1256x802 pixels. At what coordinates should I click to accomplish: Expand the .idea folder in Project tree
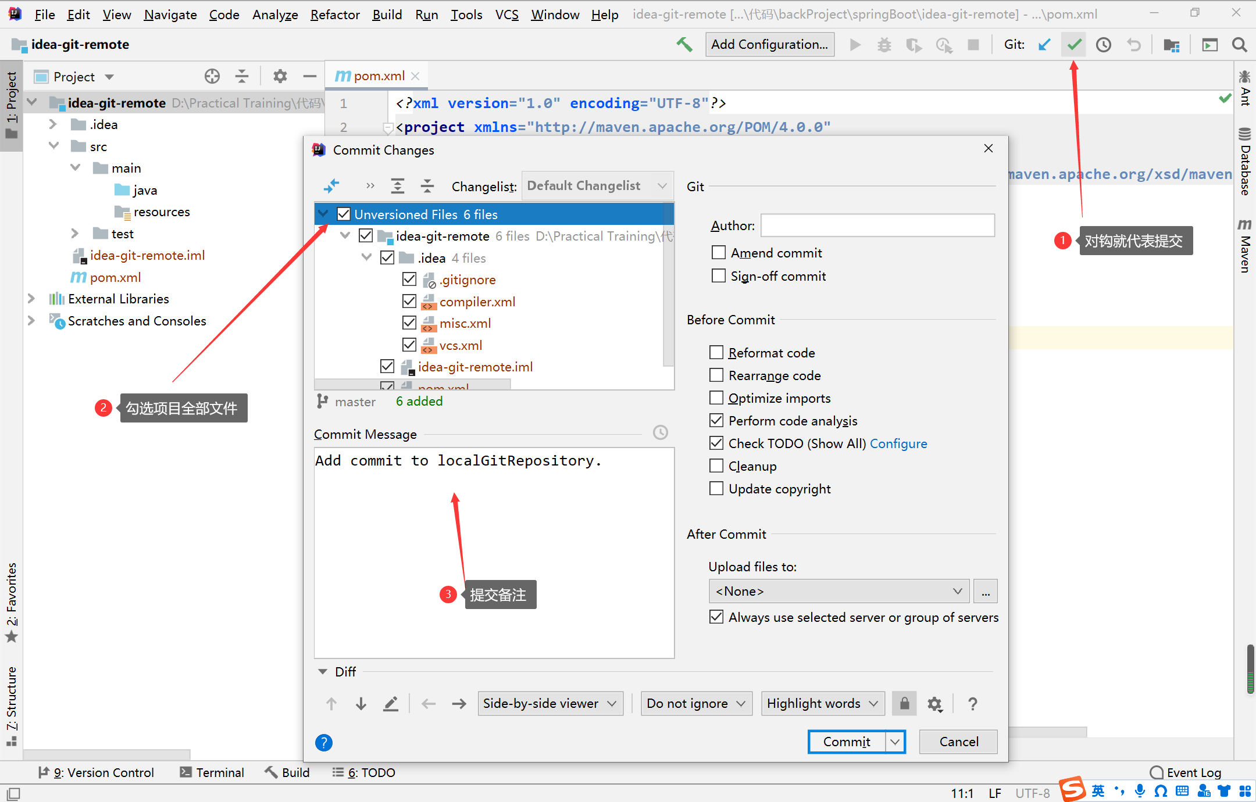[x=53, y=124]
